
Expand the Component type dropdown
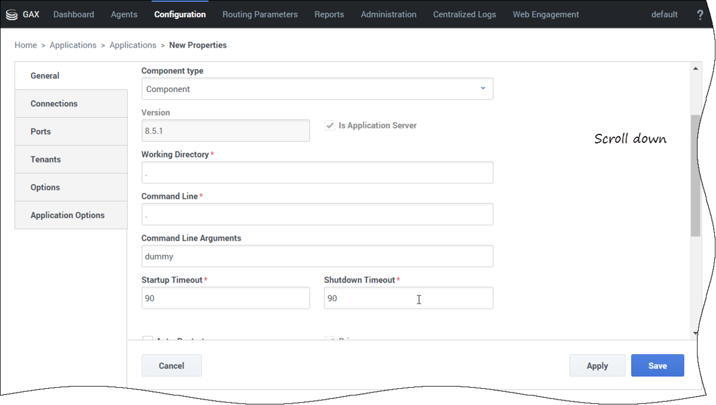point(317,89)
